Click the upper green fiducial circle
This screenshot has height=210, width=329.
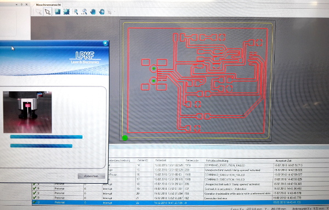tap(154, 68)
